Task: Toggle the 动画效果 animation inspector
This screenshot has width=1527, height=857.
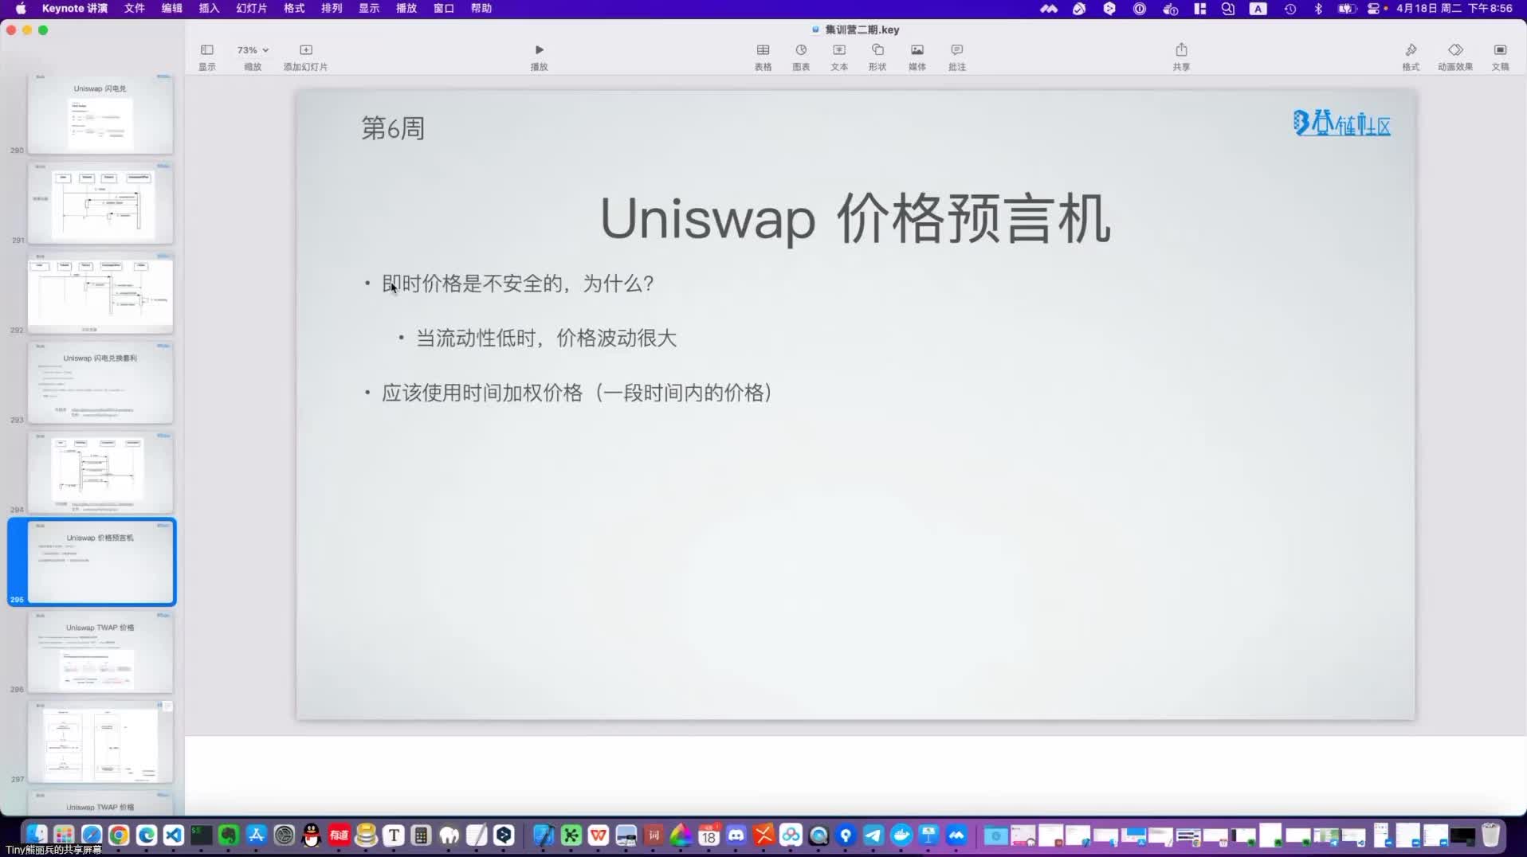Action: tap(1455, 57)
